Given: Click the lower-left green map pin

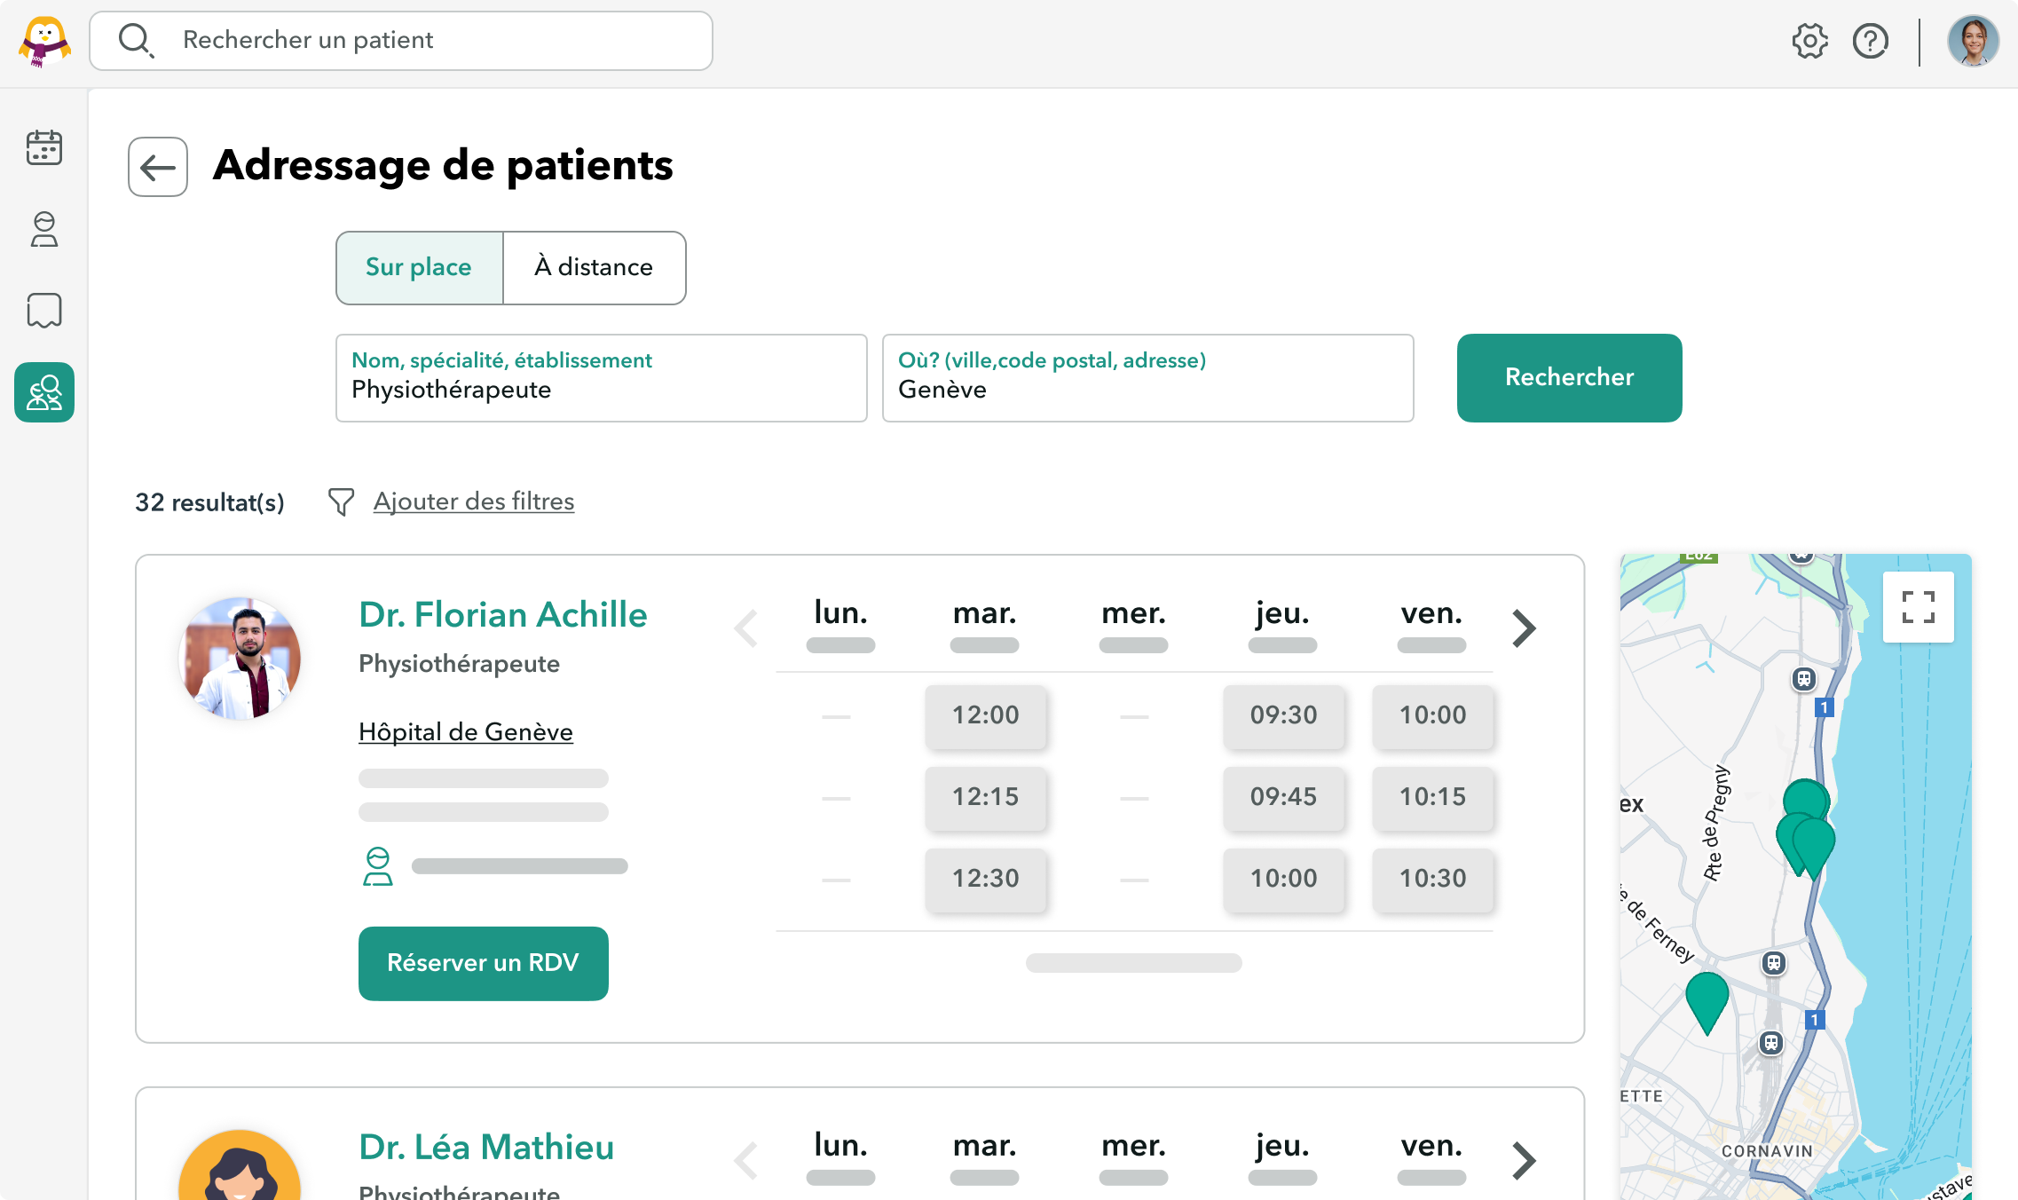Looking at the screenshot, I should 1707,1003.
